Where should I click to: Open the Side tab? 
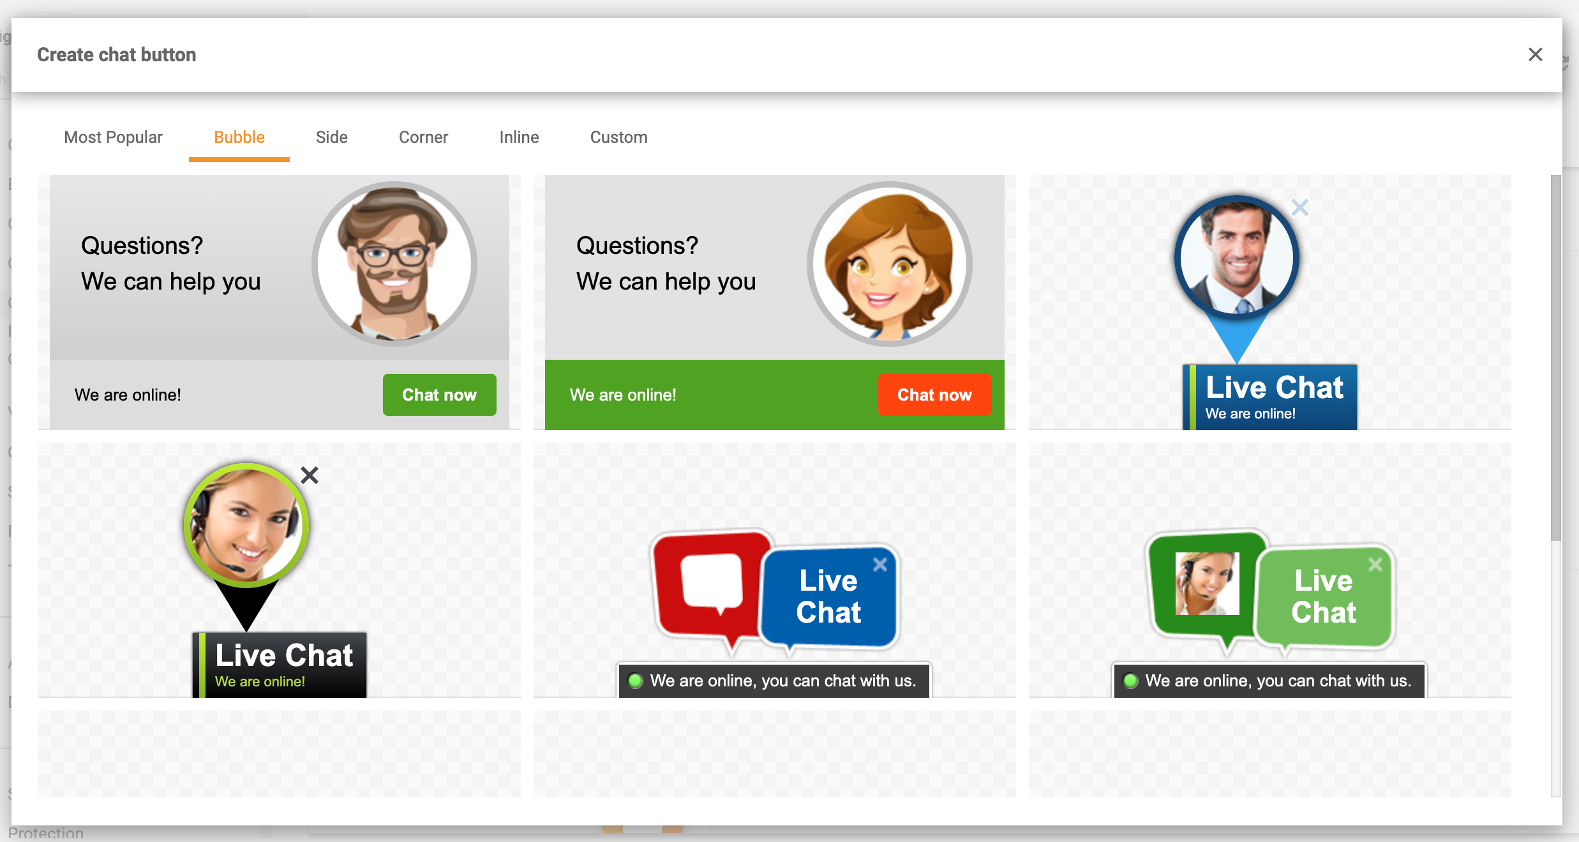331,137
